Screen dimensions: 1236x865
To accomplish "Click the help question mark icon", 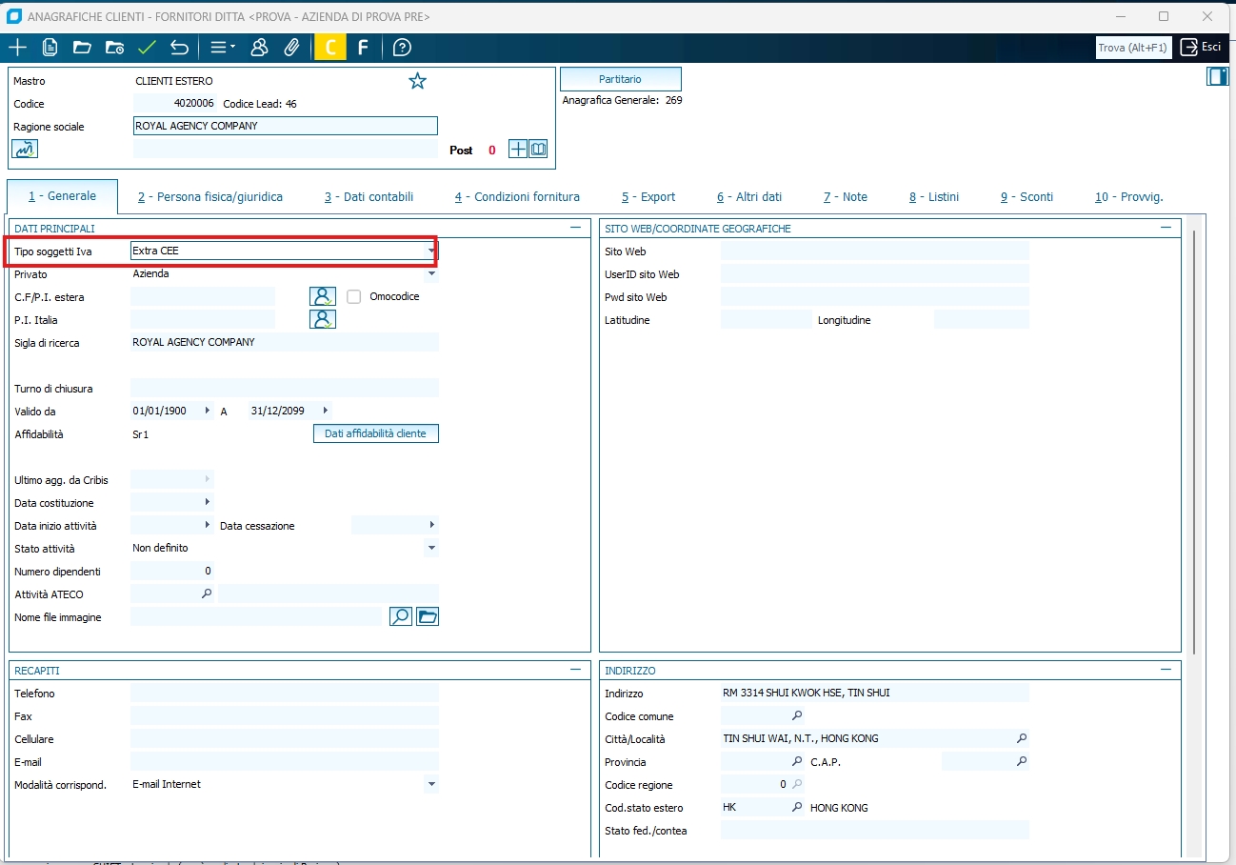I will (x=402, y=48).
